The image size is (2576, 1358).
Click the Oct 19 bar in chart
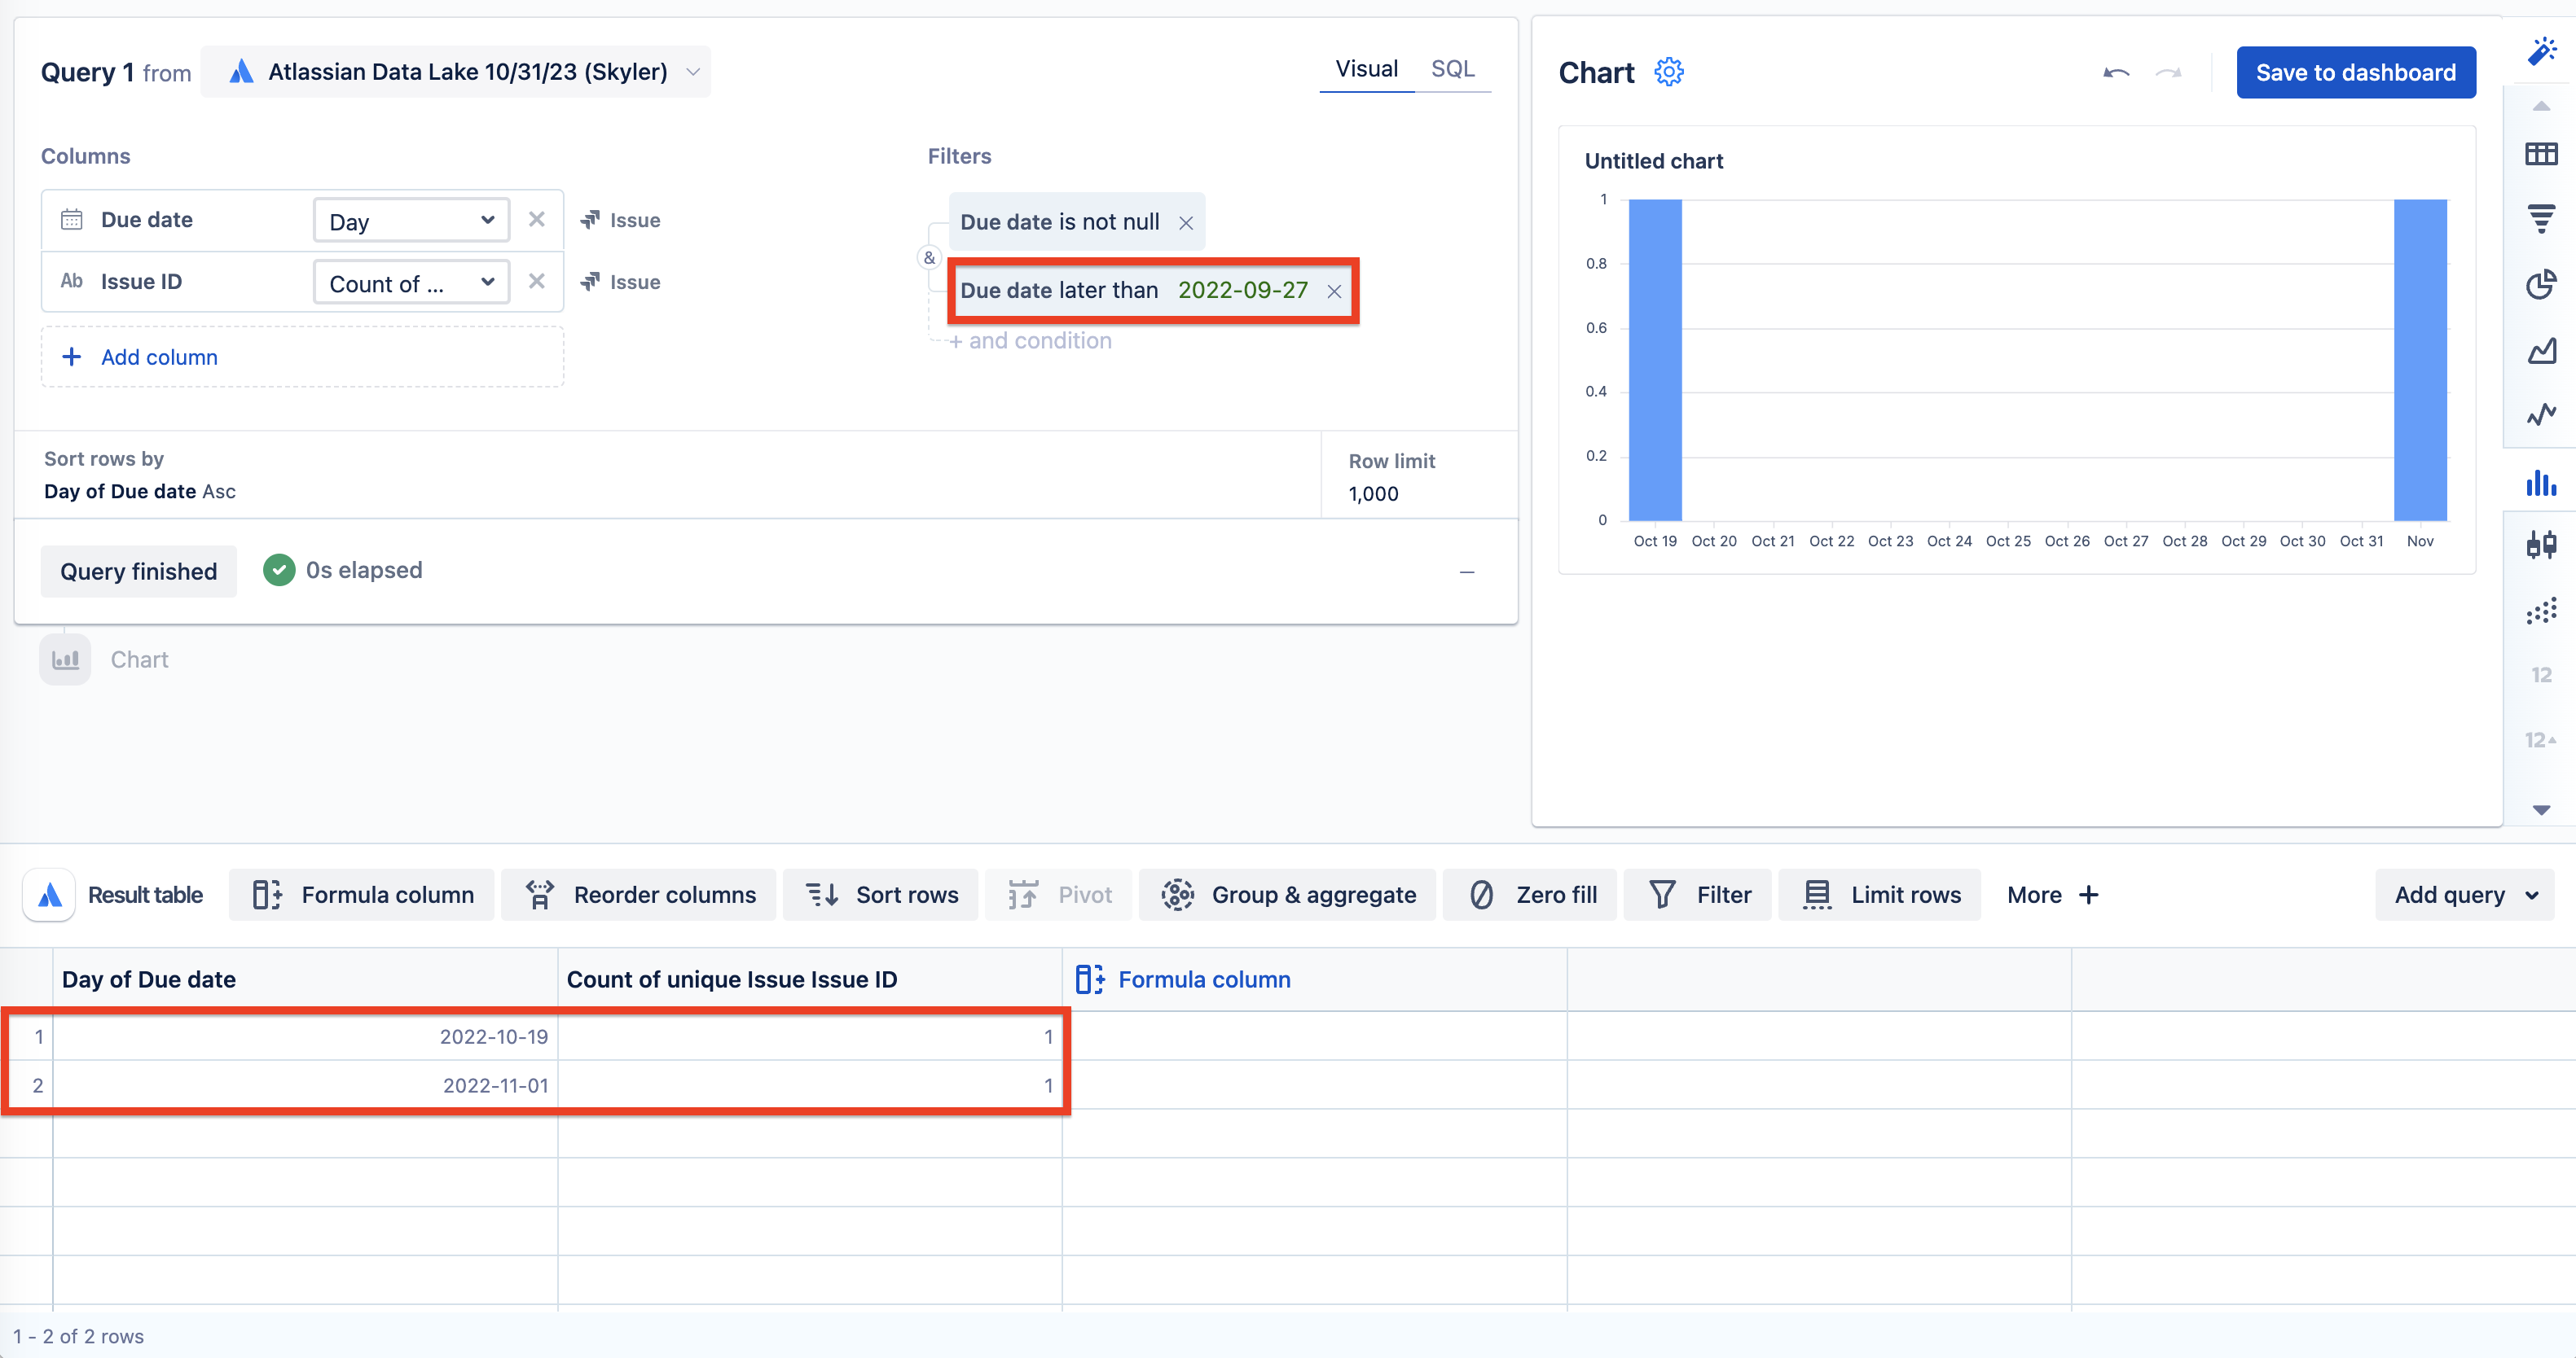point(1655,360)
